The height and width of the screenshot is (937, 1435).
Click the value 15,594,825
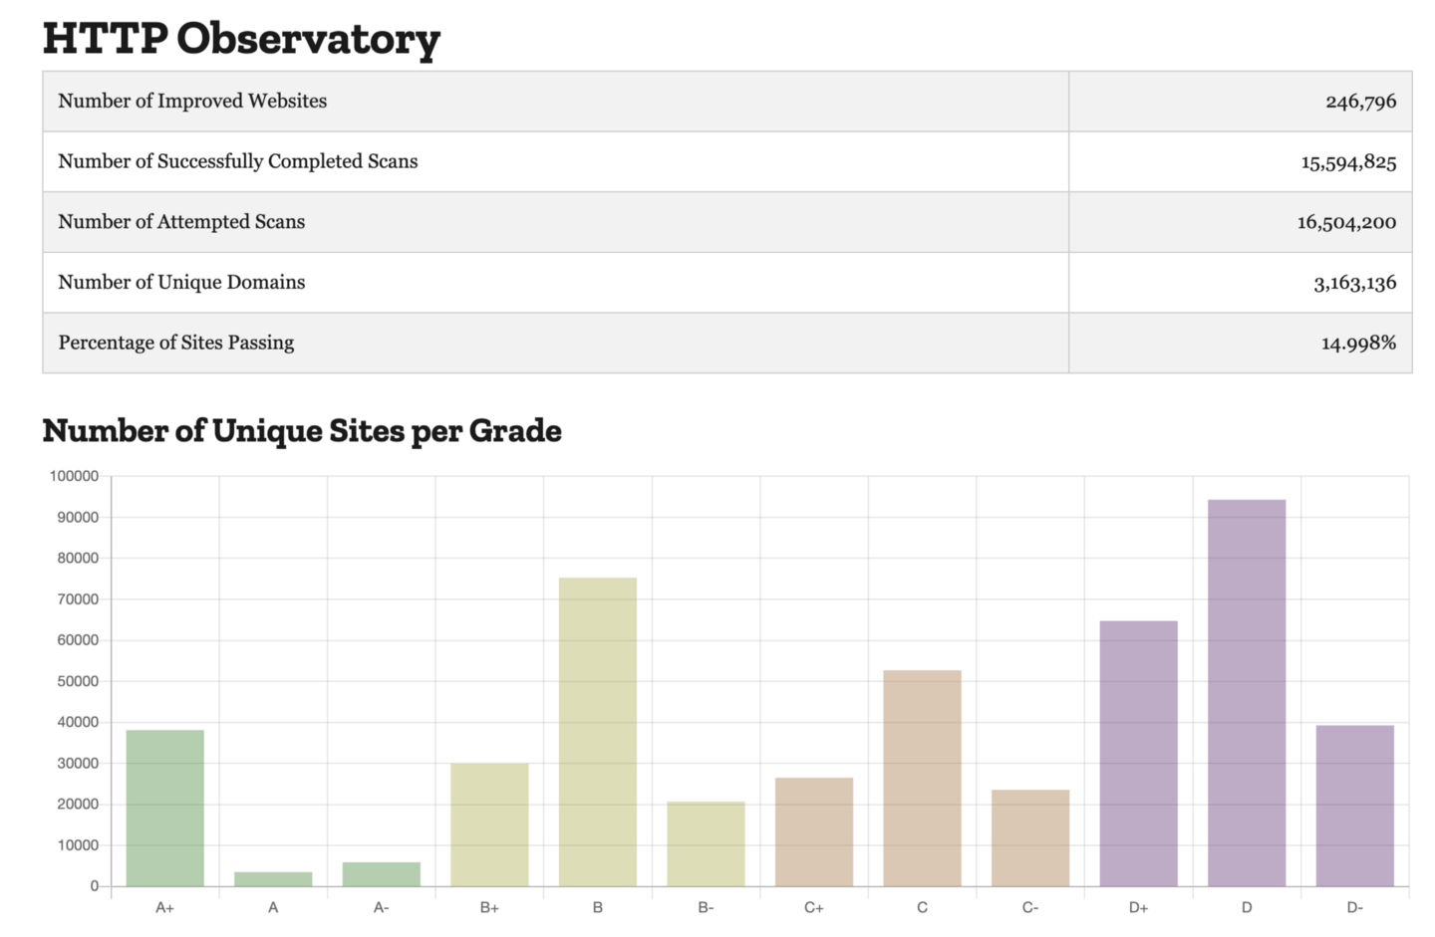tap(1348, 162)
